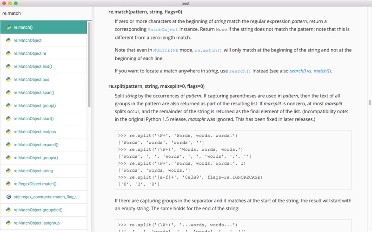Image resolution: width=372 pixels, height=232 pixels.
Task: Click the results list scrollbar thumb
Action: 89,64
